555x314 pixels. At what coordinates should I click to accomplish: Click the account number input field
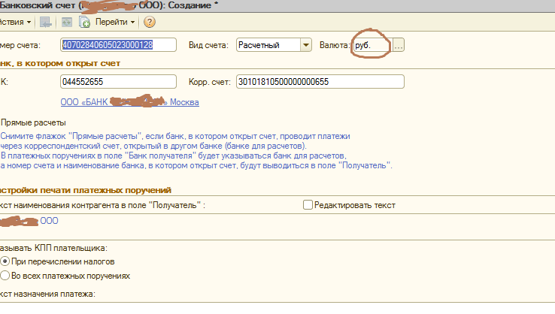[x=118, y=45]
